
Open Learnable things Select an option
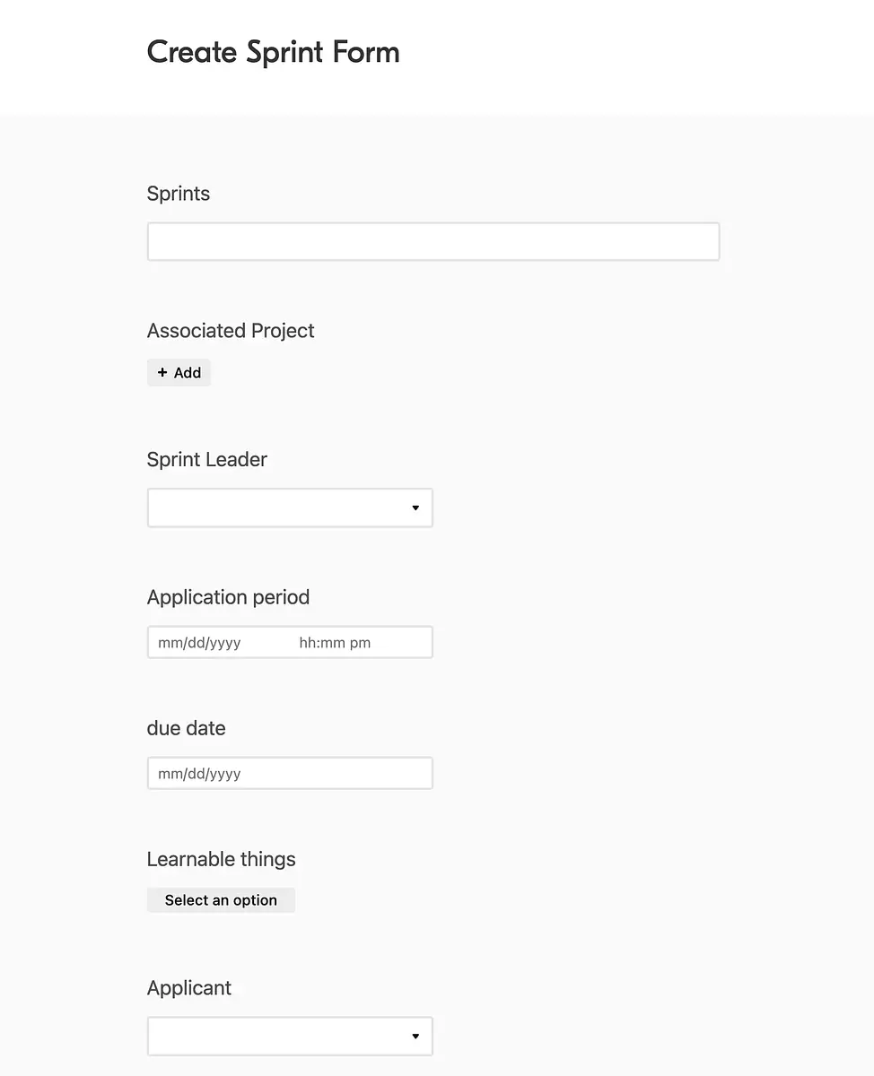(x=221, y=900)
